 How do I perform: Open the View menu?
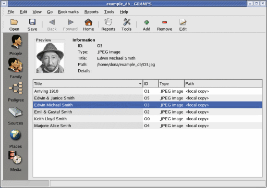tap(37, 12)
